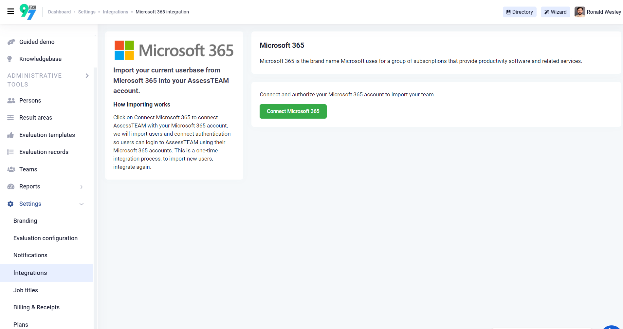Click the Persons sidebar icon
The height and width of the screenshot is (329, 623).
11,101
